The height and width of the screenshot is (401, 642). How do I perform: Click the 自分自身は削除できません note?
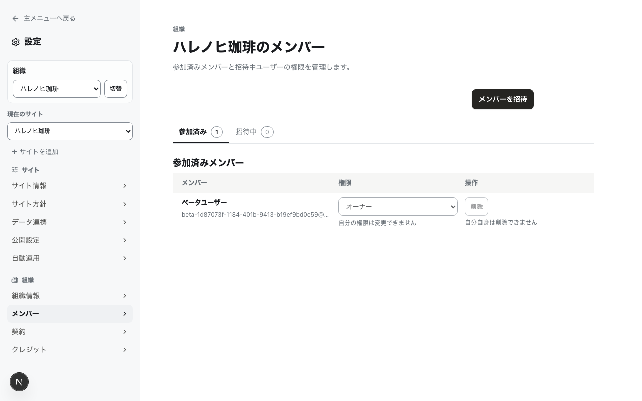pos(501,222)
